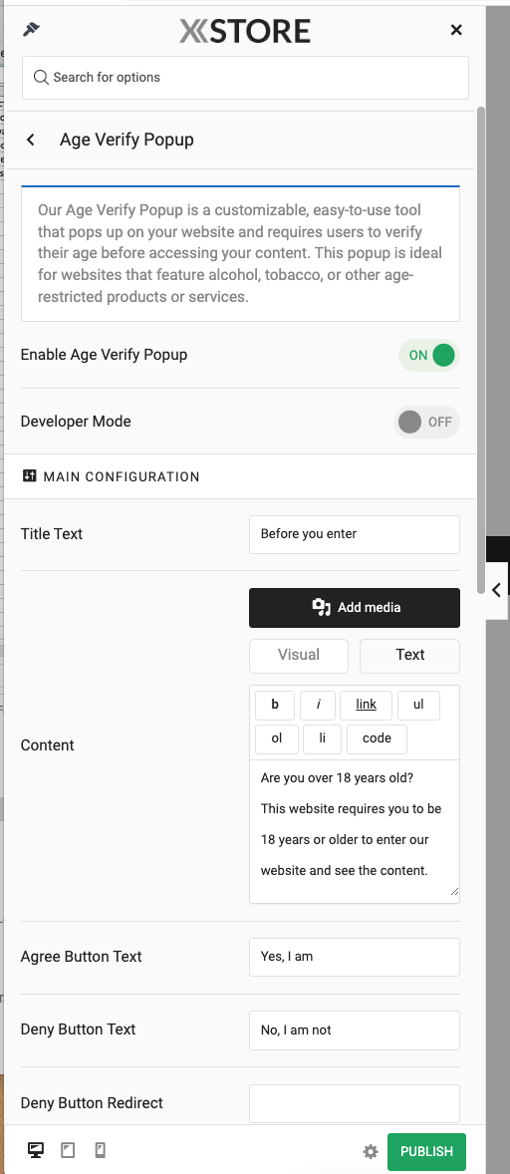Screen dimensions: 510x1174
Task: Insert a link via the link button
Action: pyautogui.click(x=366, y=706)
